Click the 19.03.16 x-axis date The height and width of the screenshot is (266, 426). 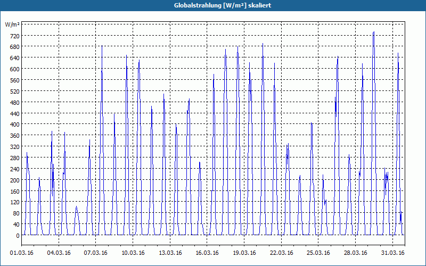tap(244, 253)
